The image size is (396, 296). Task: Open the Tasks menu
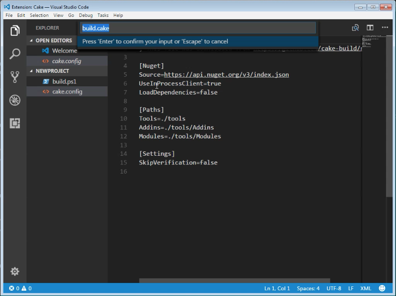coord(103,15)
